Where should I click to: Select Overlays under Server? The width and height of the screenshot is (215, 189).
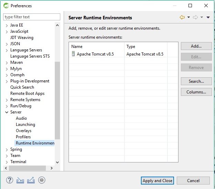[23, 130]
